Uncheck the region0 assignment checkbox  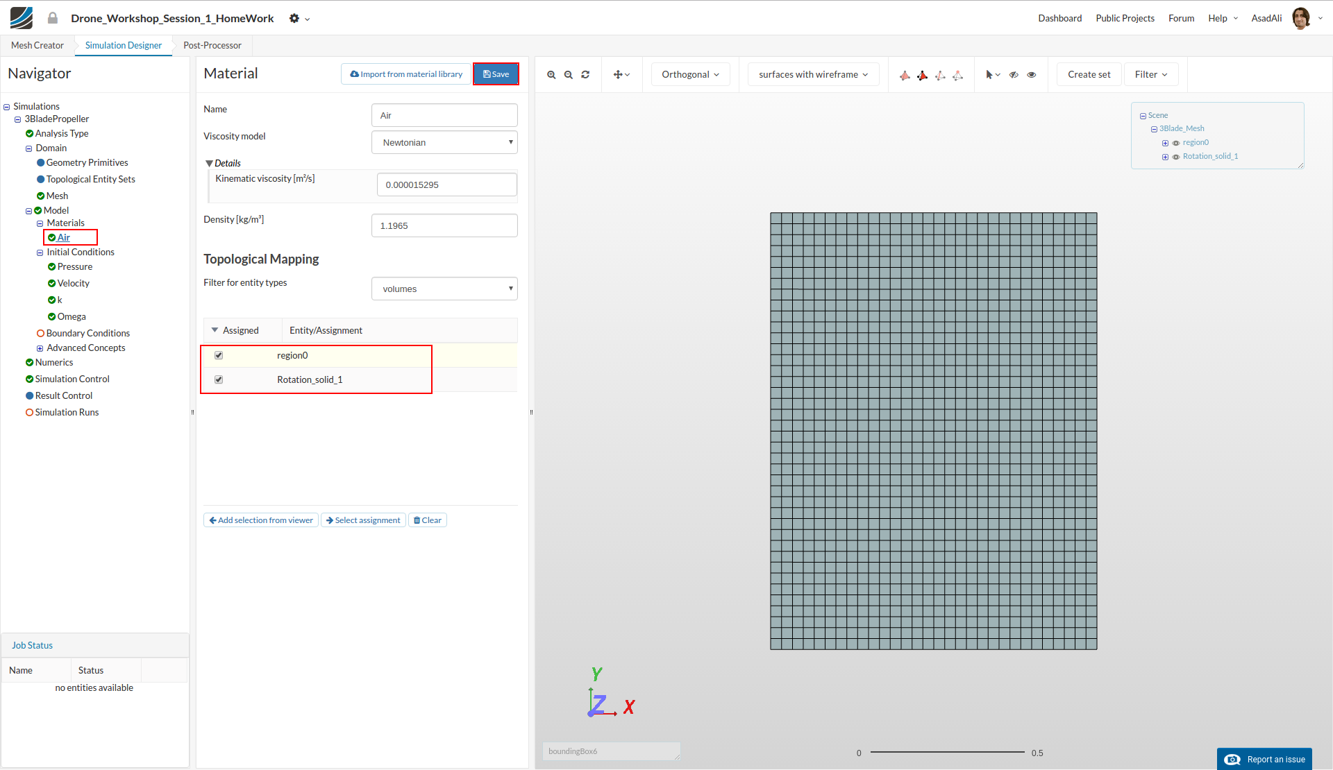tap(219, 355)
